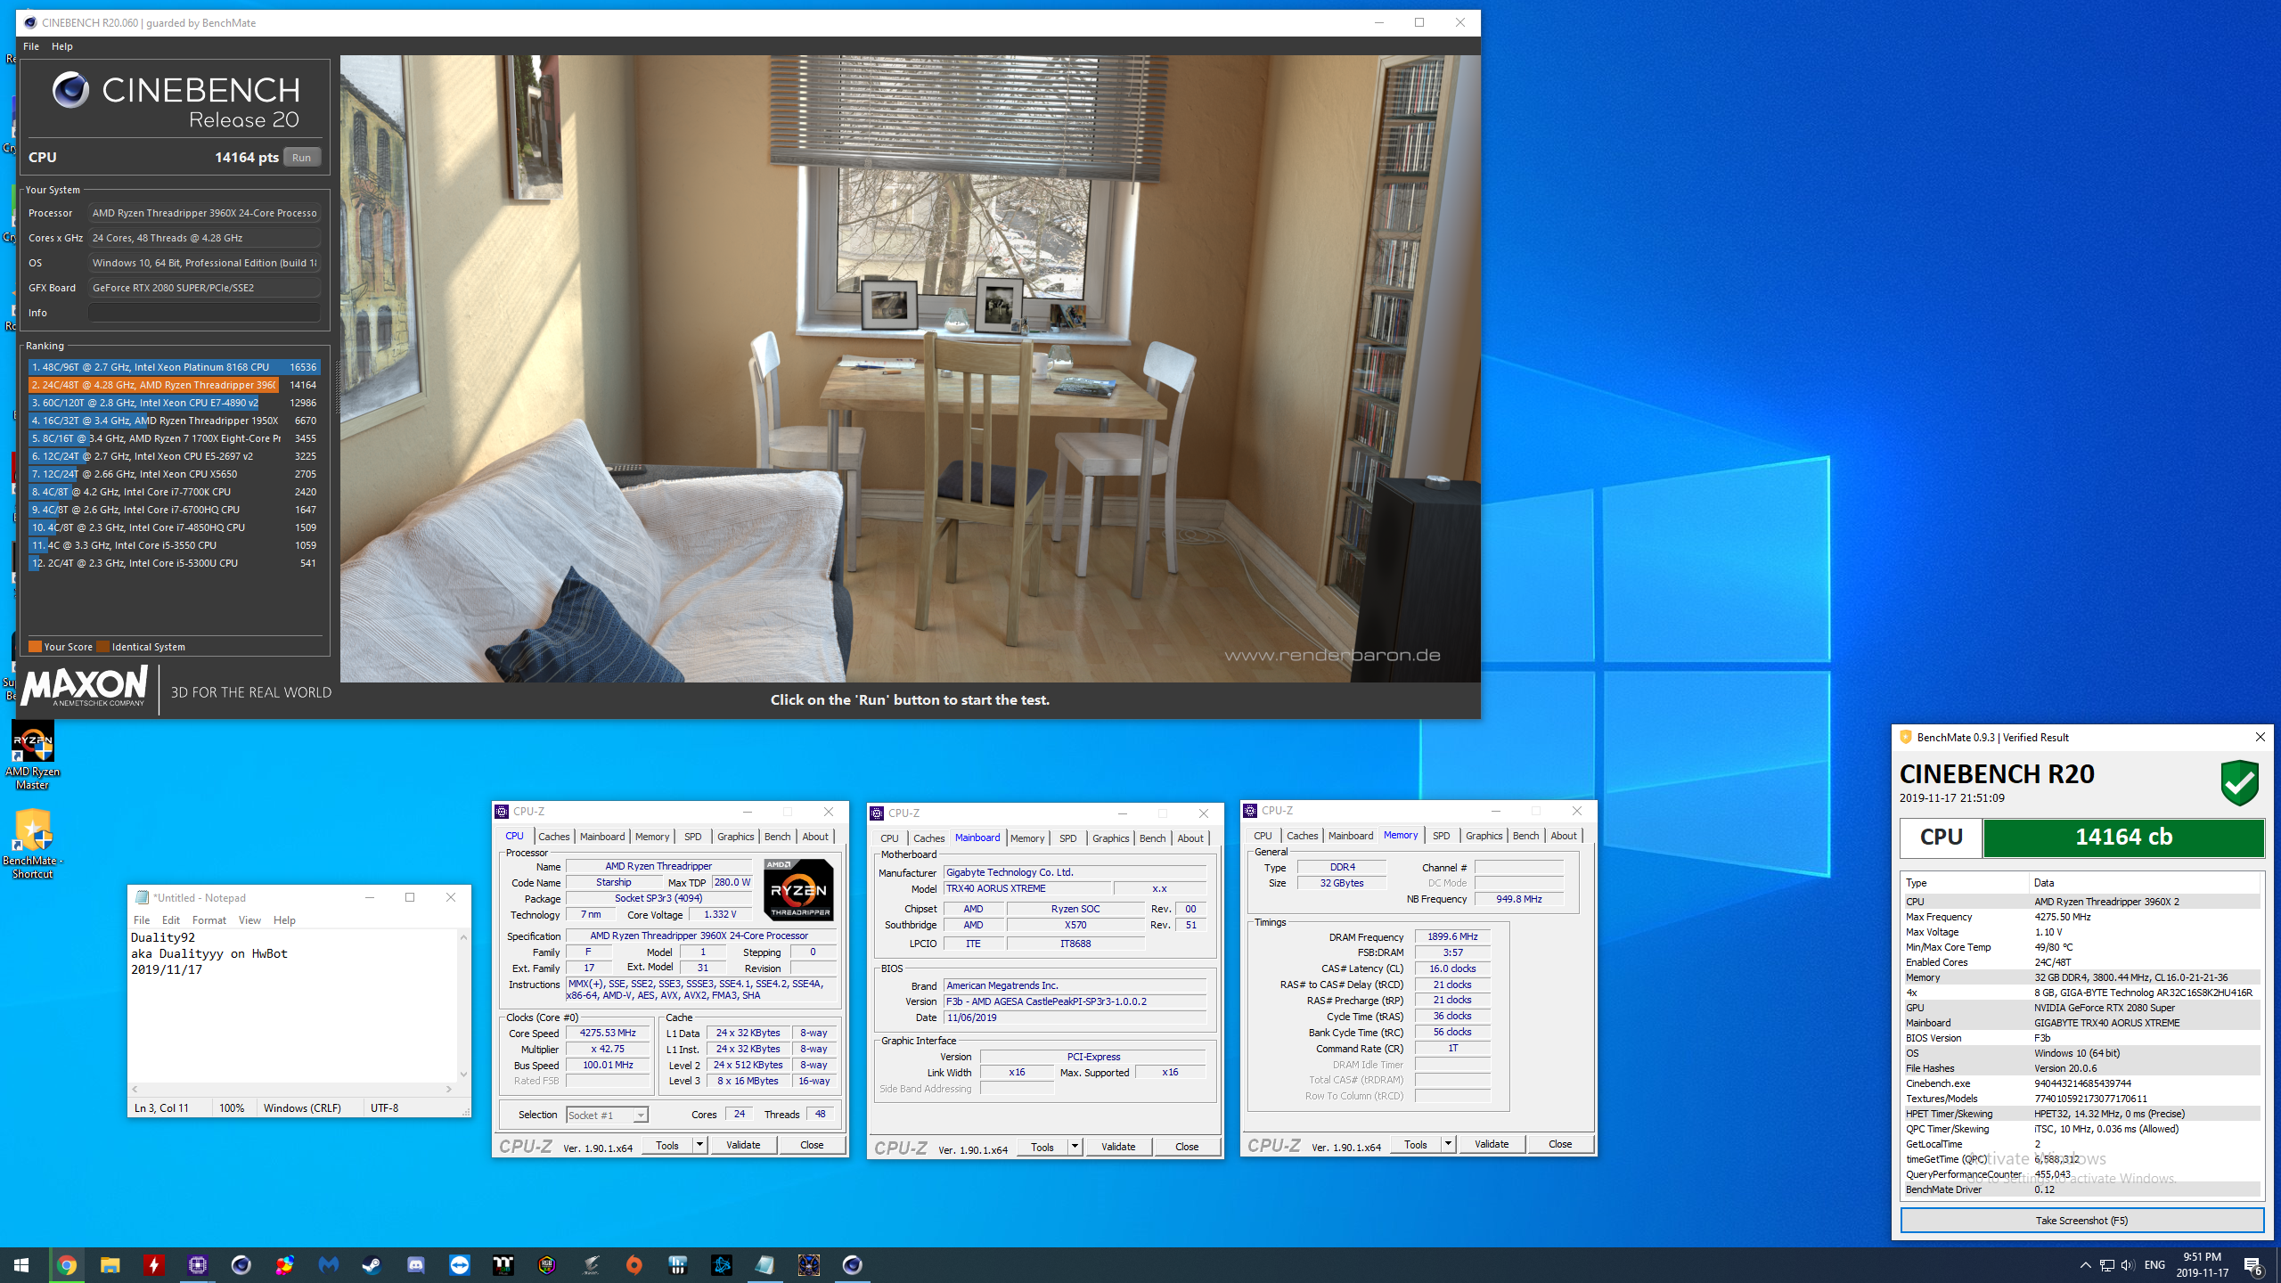Switch to Cinebench via rightmost taskbar icon
2281x1283 pixels.
coord(853,1264)
